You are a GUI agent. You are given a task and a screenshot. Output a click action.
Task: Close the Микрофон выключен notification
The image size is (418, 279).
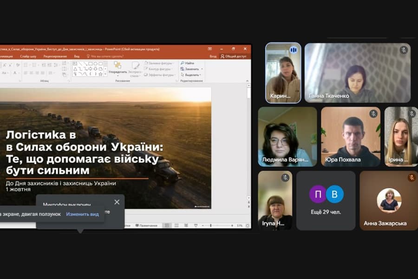click(117, 202)
